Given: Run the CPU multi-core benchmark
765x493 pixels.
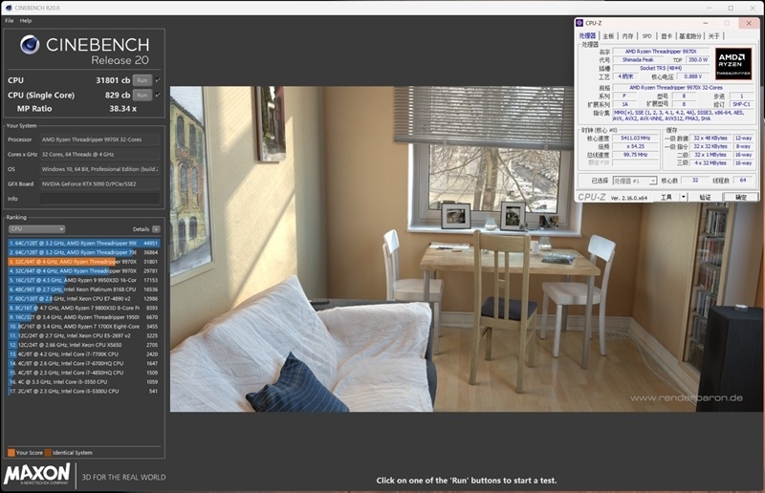Looking at the screenshot, I should pyautogui.click(x=142, y=80).
